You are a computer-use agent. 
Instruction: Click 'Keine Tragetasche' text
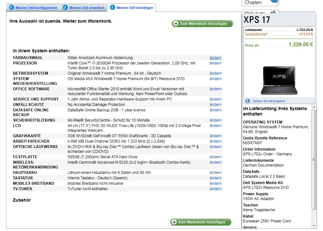pyautogui.click(x=259, y=210)
